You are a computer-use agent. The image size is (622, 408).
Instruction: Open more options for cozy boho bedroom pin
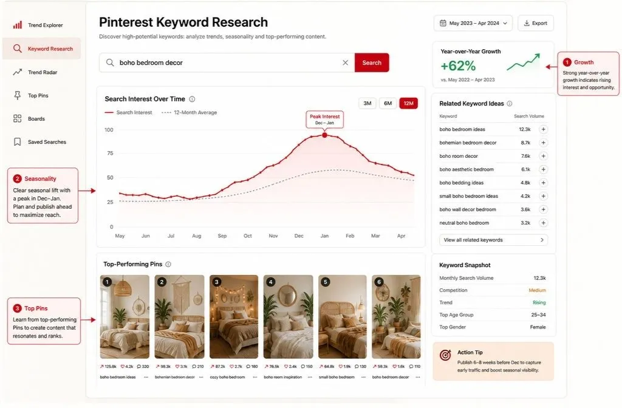255,377
